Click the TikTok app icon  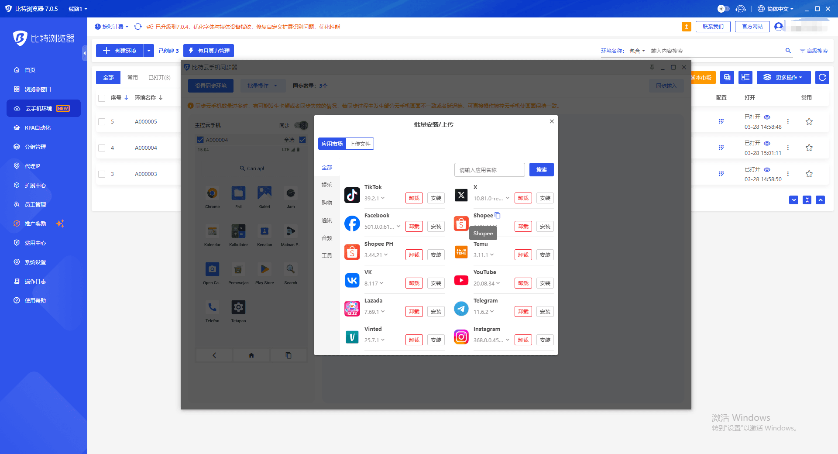[x=352, y=195]
